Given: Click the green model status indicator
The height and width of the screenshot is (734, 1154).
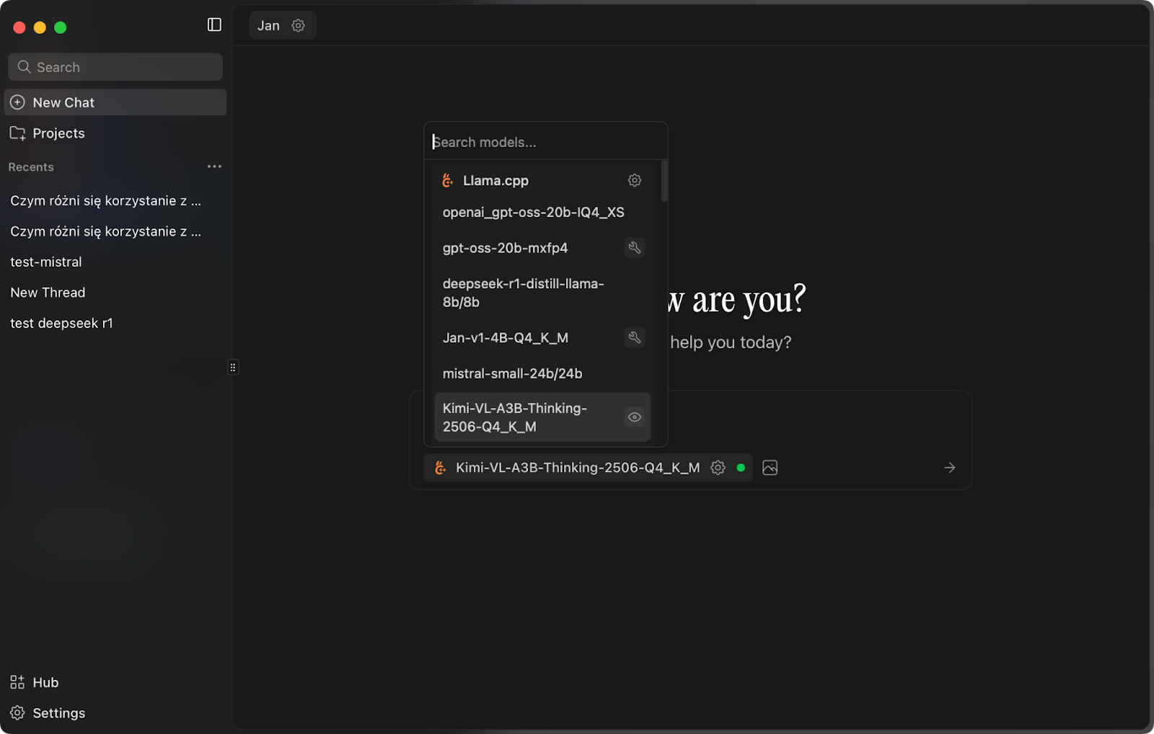Looking at the screenshot, I should (x=741, y=468).
